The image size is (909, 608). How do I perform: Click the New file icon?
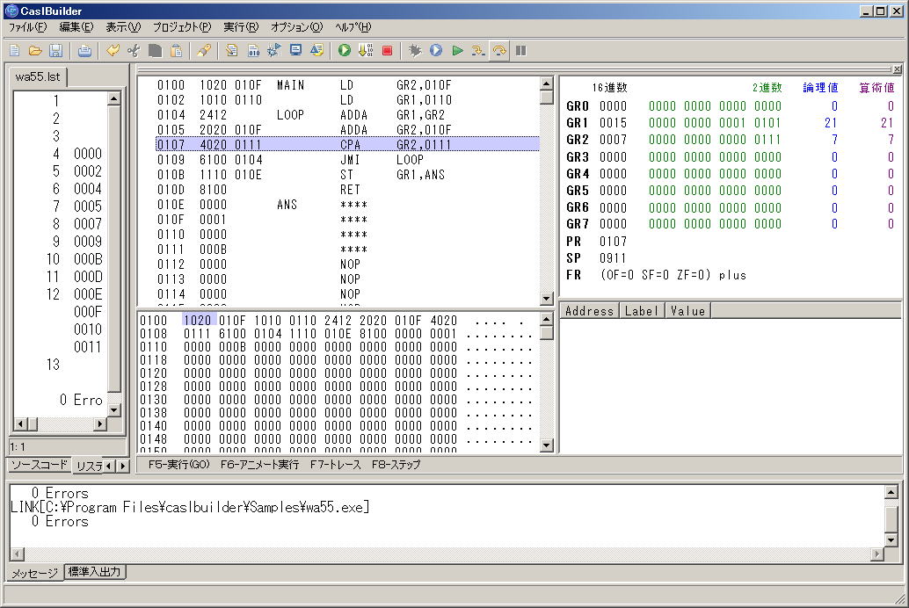click(16, 51)
